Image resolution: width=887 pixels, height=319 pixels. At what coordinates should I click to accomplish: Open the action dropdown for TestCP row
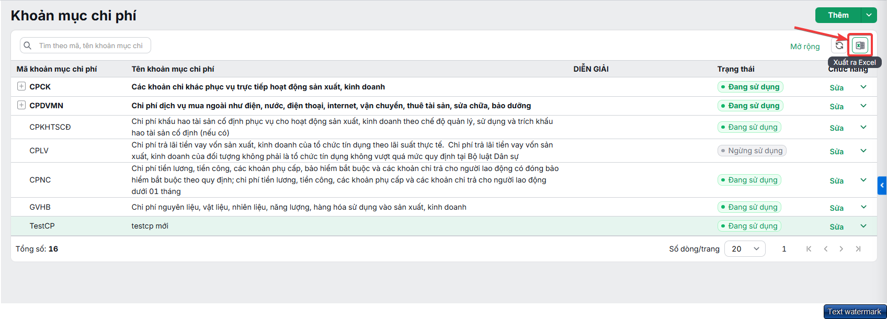pyautogui.click(x=863, y=226)
